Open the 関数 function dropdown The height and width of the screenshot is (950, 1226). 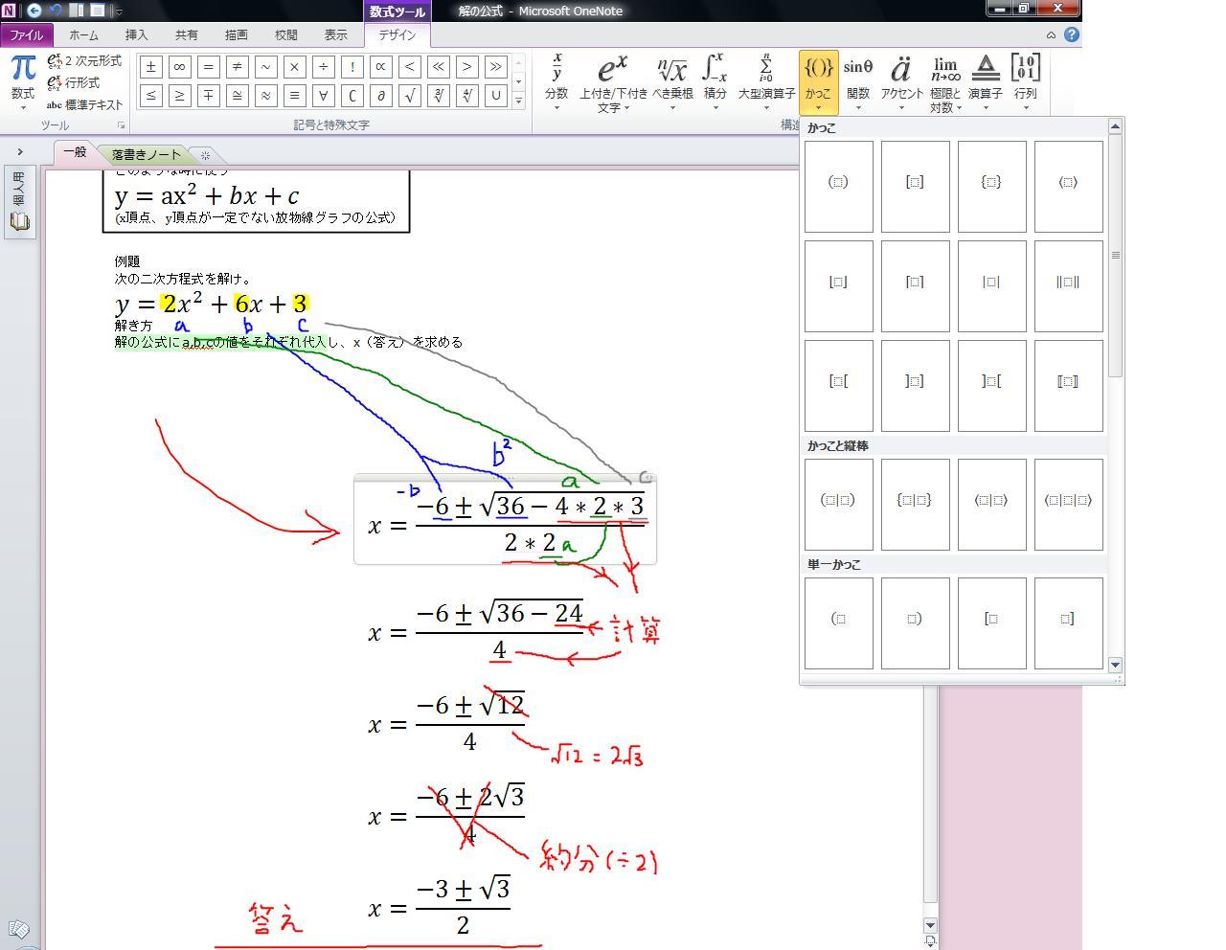(858, 83)
